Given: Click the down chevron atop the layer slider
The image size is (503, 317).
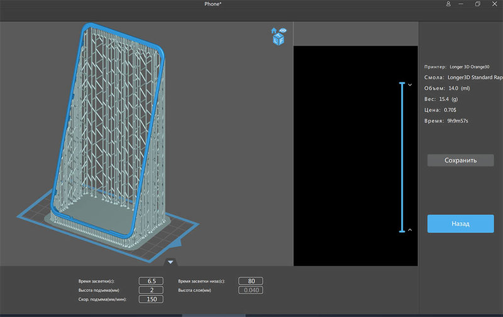Looking at the screenshot, I should point(410,84).
